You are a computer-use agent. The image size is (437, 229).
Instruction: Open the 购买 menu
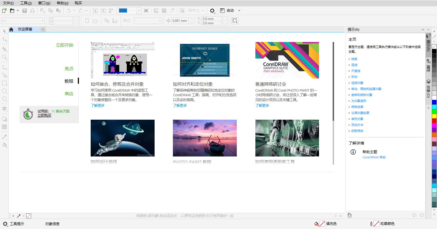(x=78, y=3)
